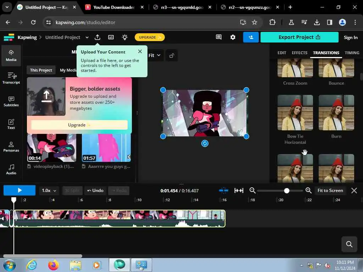Screen dimensions: 363x272
Task: Click the horizontal timeline scrollbar
Action: [x=43, y=256]
